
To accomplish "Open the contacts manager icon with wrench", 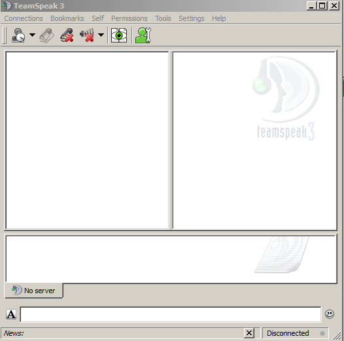I will (x=143, y=35).
